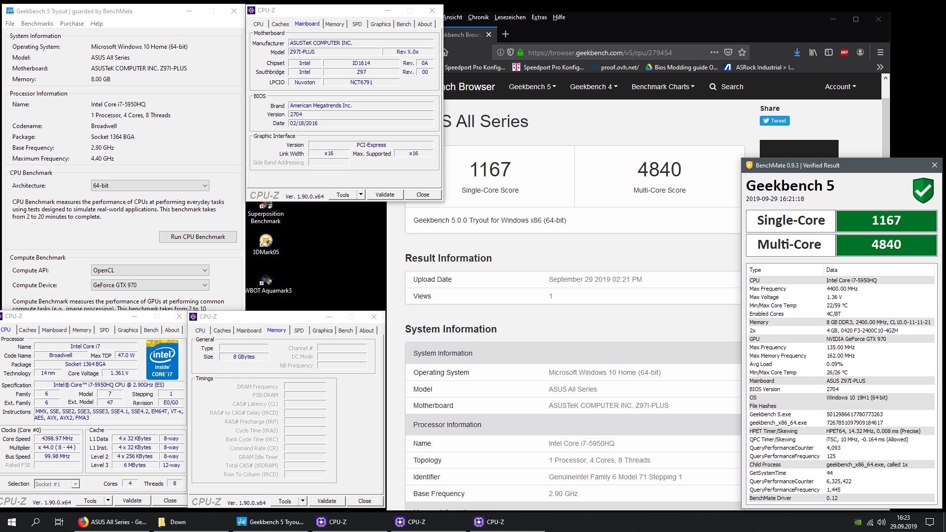Image resolution: width=946 pixels, height=532 pixels.
Task: Switch to Bench tab in Memory CPU-Z window
Action: point(345,331)
